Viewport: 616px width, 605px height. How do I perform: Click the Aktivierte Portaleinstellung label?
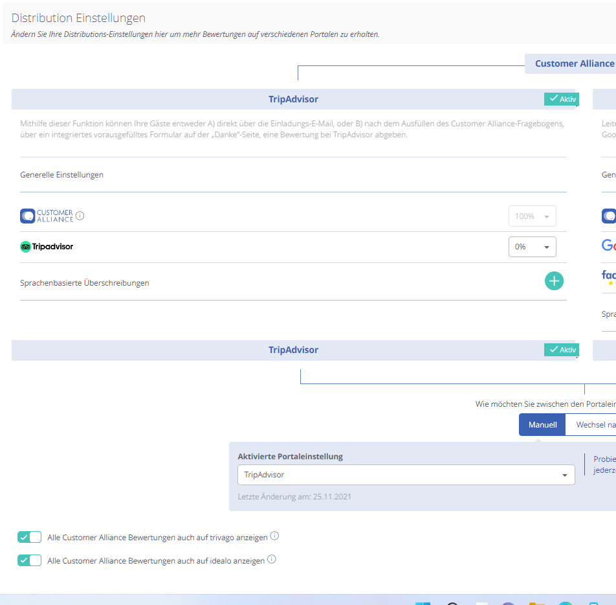click(291, 457)
